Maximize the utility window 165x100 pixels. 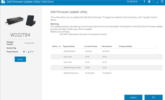tap(162, 2)
